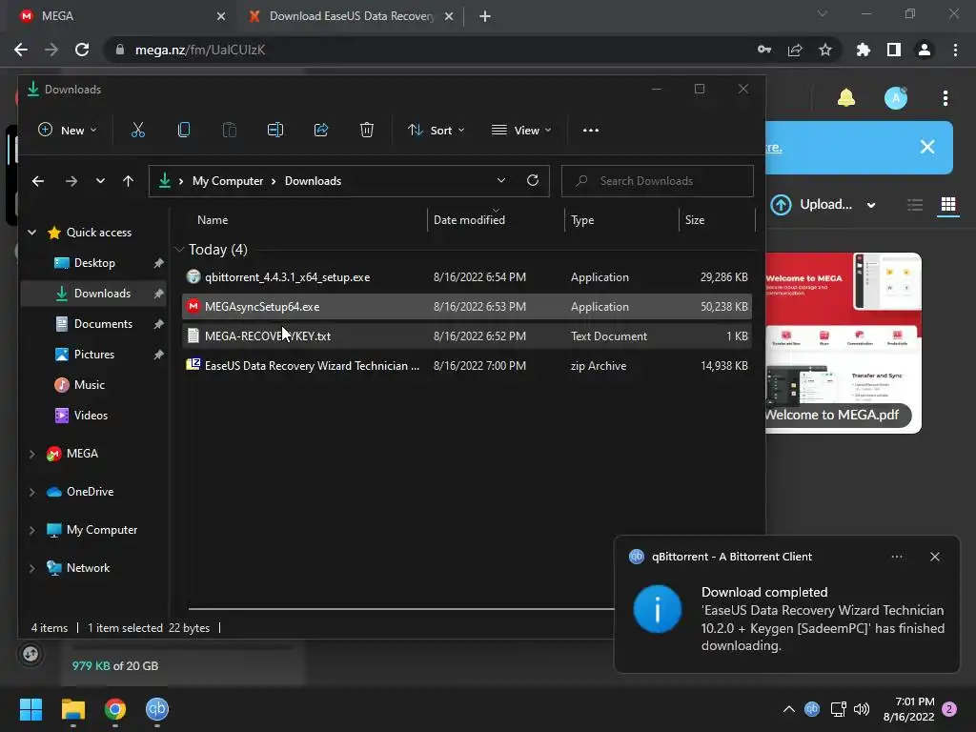The image size is (976, 732).
Task: Go up one folder level in Explorer
Action: pos(129,181)
